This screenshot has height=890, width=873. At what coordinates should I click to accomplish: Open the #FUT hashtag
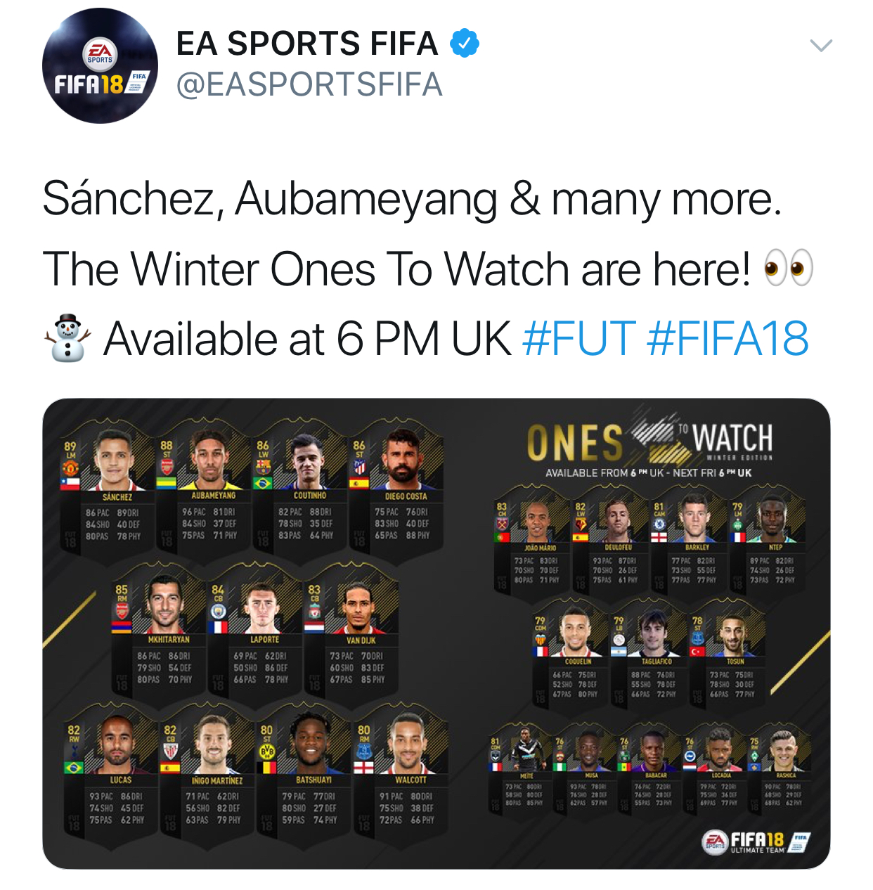(x=579, y=339)
